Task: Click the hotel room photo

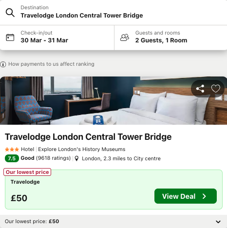Action: [113, 100]
